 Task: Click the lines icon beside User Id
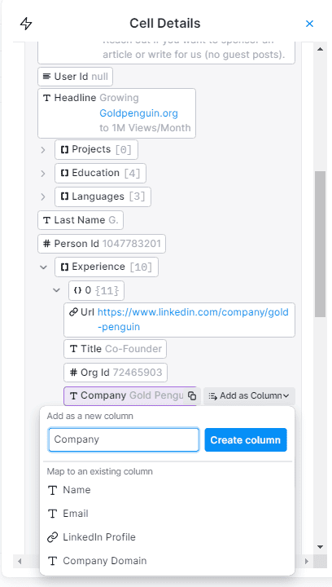(x=46, y=77)
